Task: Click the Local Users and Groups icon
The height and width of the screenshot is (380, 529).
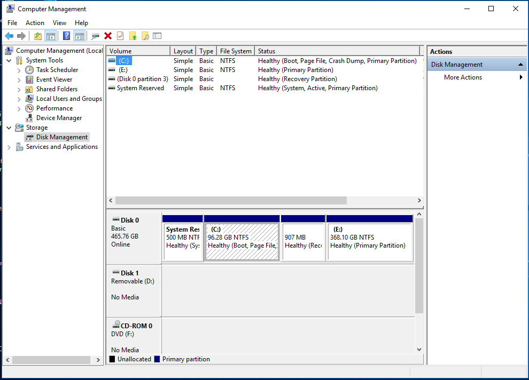Action: [30, 99]
